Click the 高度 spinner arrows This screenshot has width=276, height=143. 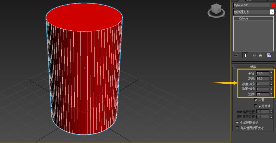click(271, 79)
